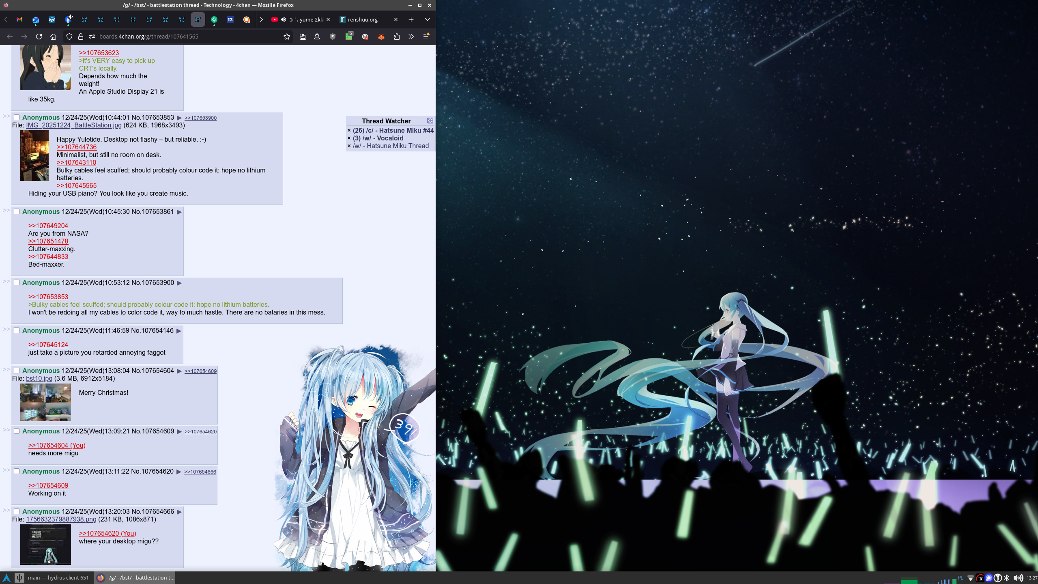1038x584 pixels.
Task: Check the box for post No.107653853
Action: point(17,117)
